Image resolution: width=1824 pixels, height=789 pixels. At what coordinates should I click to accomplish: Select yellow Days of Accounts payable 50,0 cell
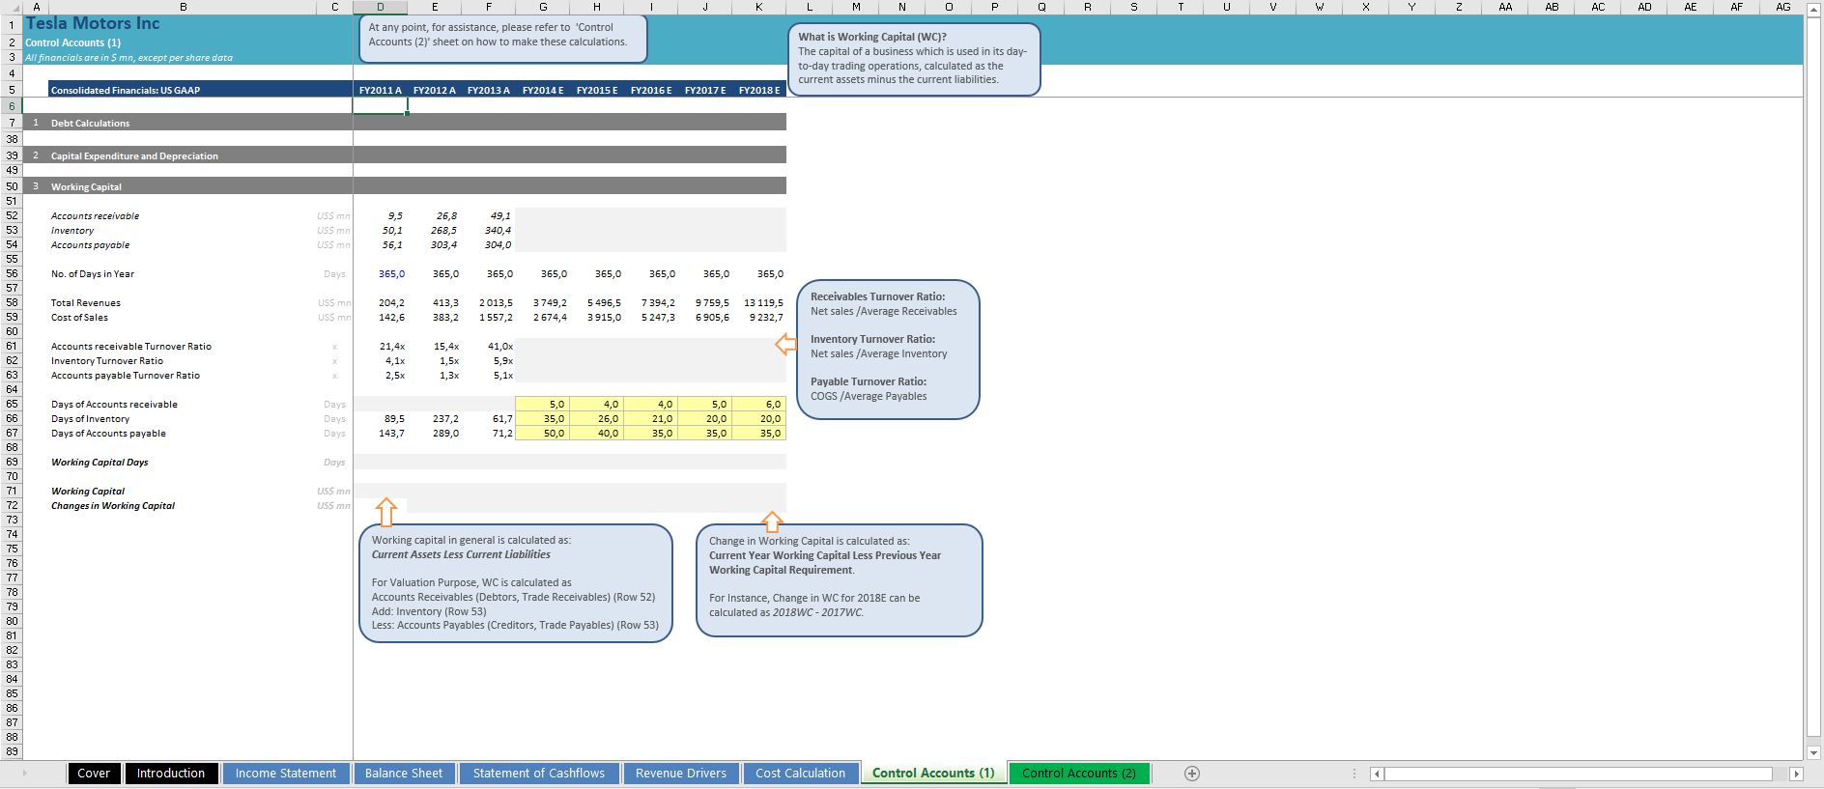[x=543, y=434]
